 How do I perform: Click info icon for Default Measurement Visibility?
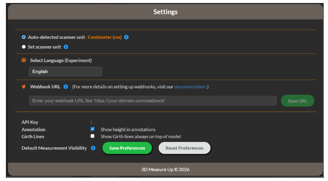click(x=93, y=148)
